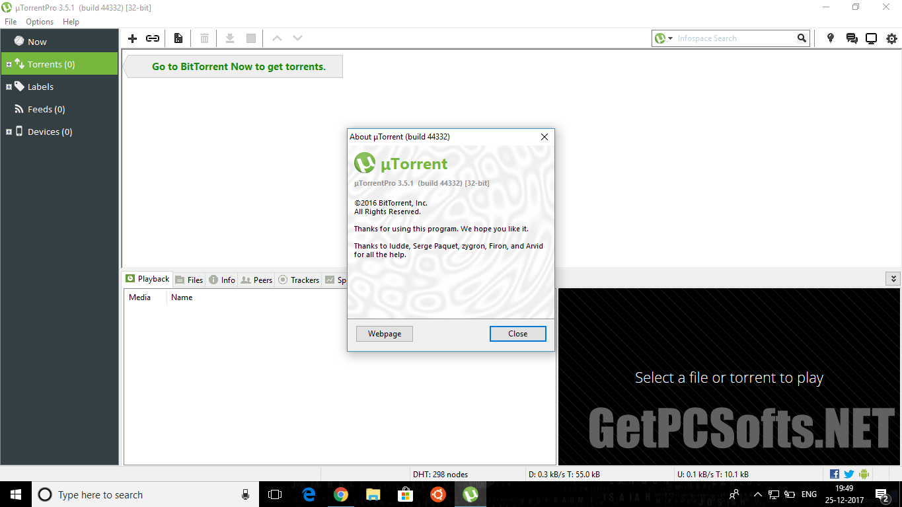Open Preferences via the gear icon

892,38
